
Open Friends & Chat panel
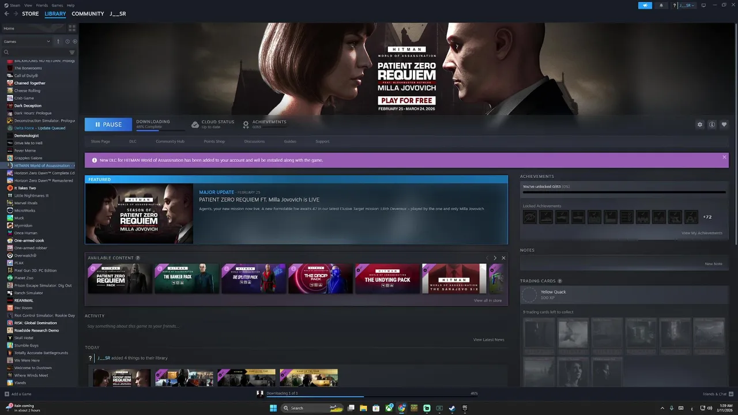point(718,394)
